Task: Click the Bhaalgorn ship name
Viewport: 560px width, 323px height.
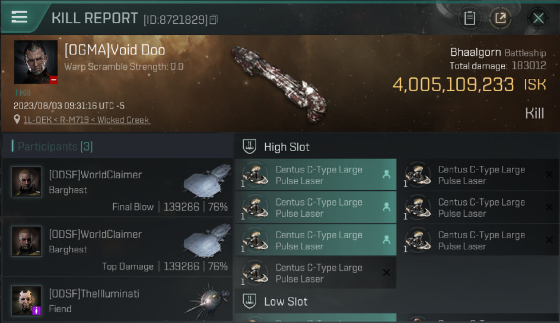Action: tap(475, 53)
